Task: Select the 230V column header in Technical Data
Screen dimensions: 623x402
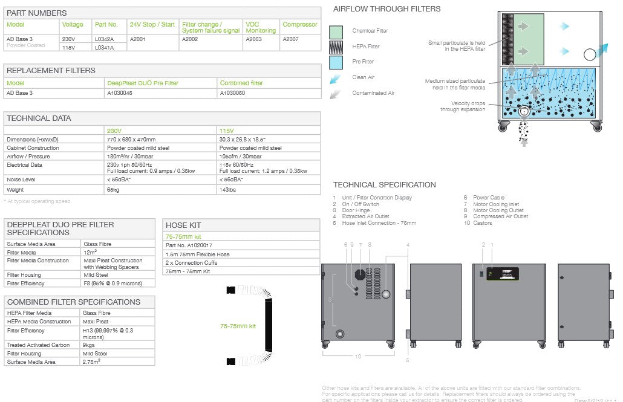Action: tap(114, 130)
